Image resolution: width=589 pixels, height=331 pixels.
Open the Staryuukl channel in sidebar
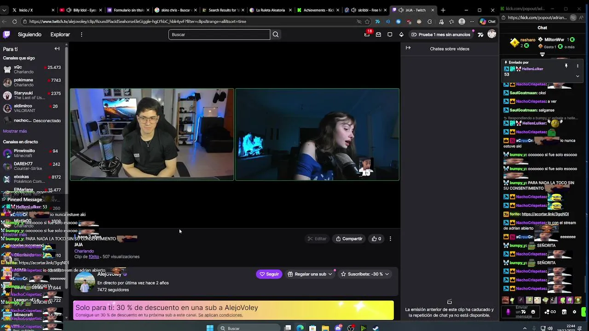click(32, 95)
